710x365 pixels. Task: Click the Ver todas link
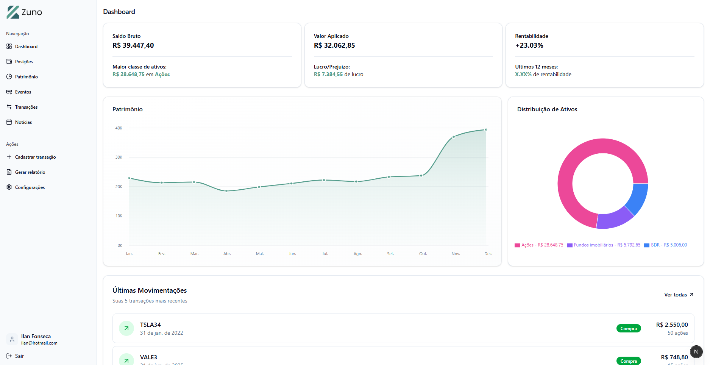coord(678,295)
